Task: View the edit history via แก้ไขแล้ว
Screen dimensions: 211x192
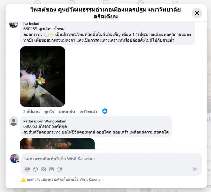Action: tap(88, 112)
